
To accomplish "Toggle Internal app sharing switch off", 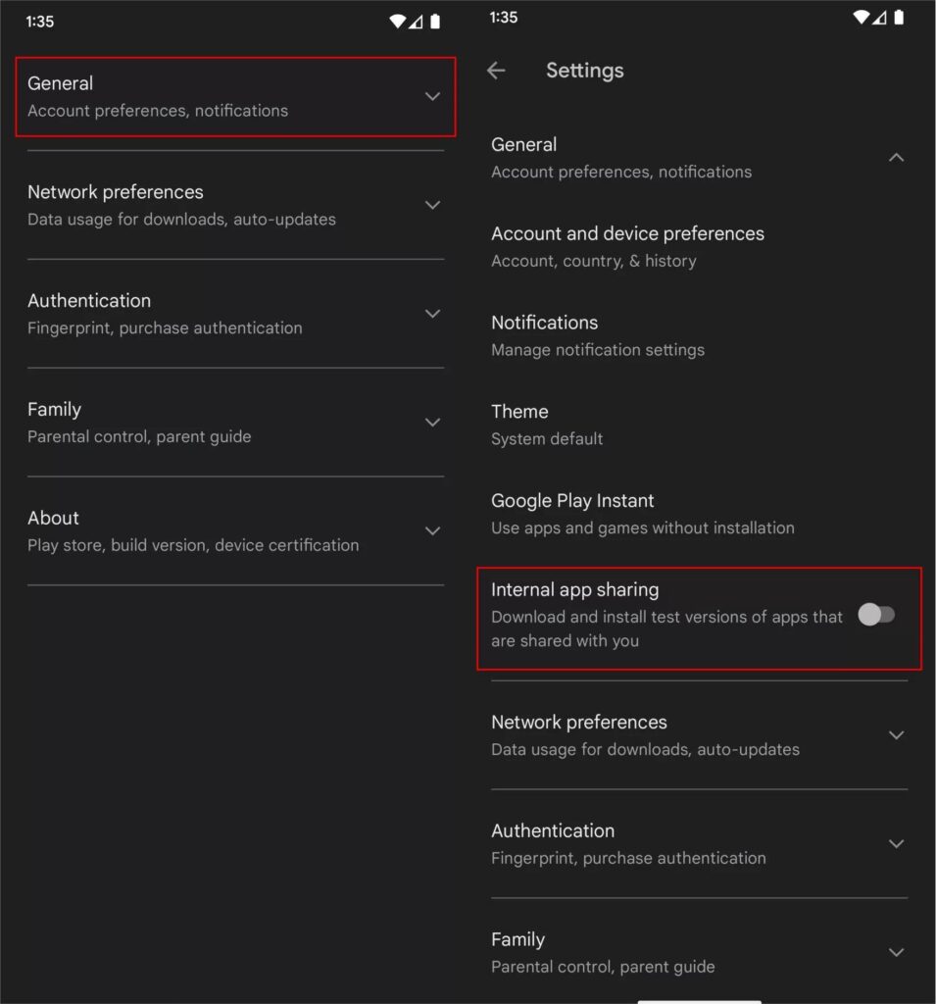I will pyautogui.click(x=876, y=614).
